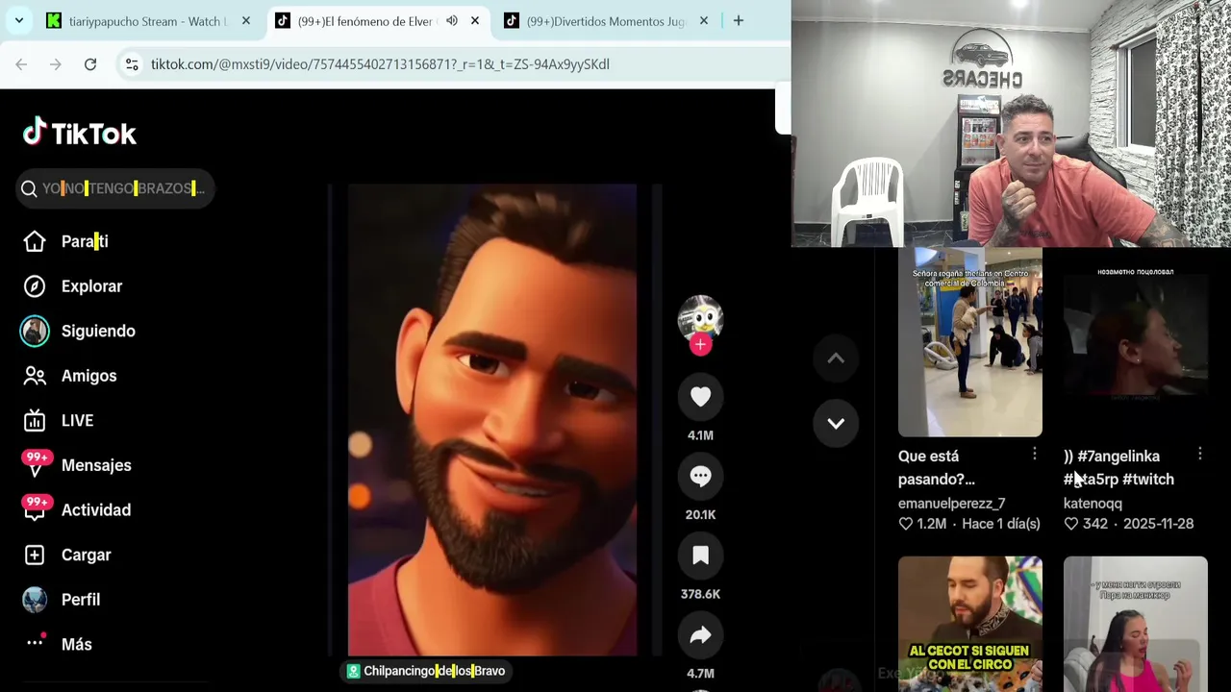Screen dimensions: 1231x692
Task: Go back in browser history
Action: [21, 64]
